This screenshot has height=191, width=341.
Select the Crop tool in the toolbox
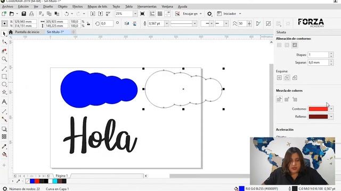[x=4, y=51]
